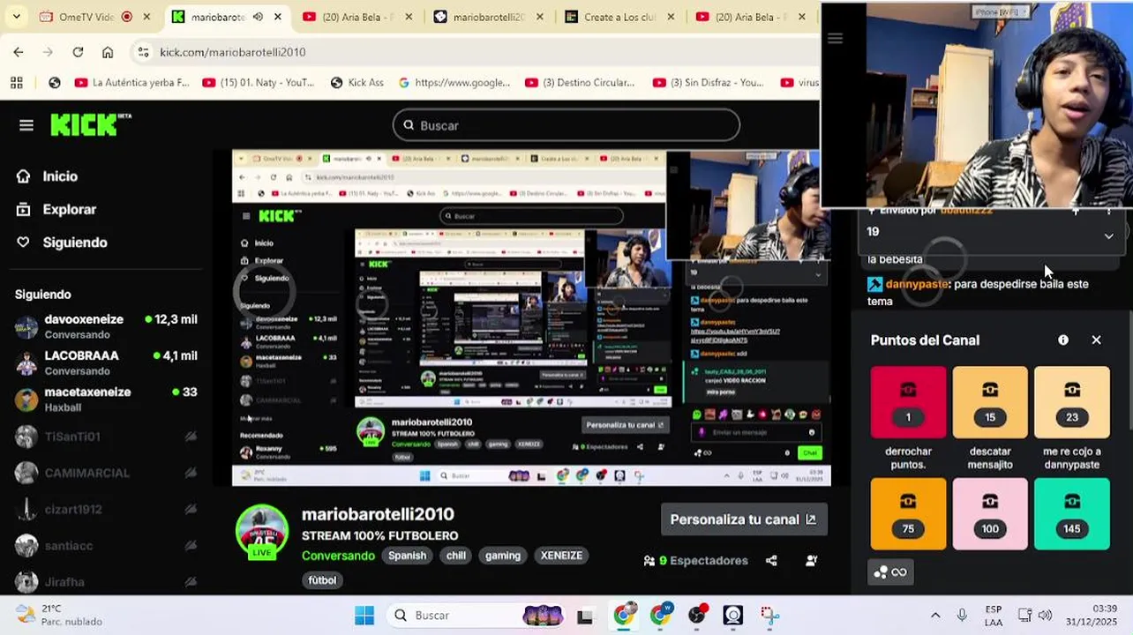Open macetaxeneize followed channel

point(106,399)
